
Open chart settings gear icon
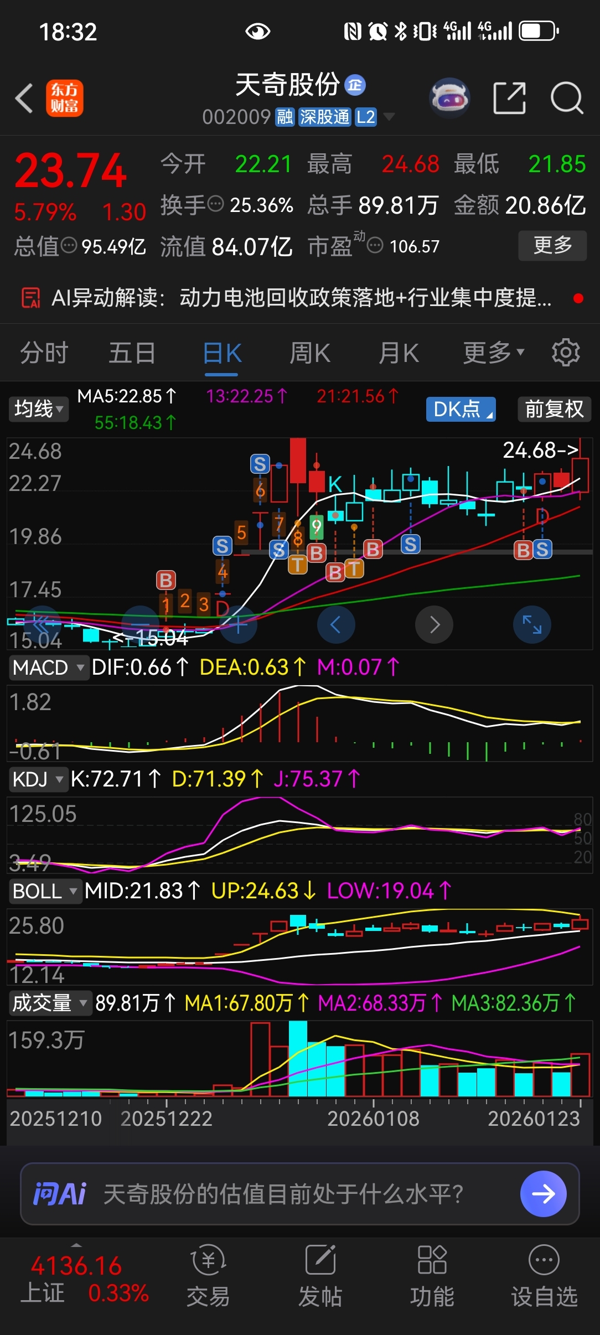[566, 353]
